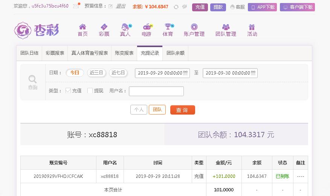Screen dimensions: 330x196
Task: Open 团队管理 team management
Action: [x=226, y=30]
